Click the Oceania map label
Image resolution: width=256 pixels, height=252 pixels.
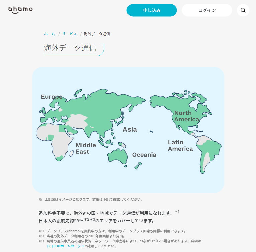144,155
